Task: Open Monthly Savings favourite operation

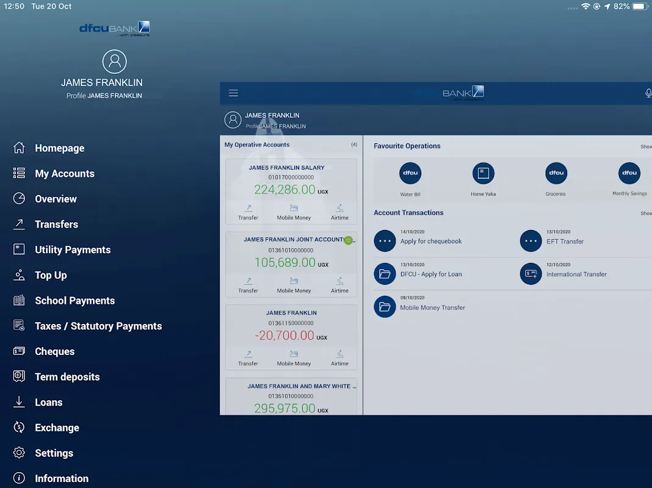Action: click(x=629, y=173)
